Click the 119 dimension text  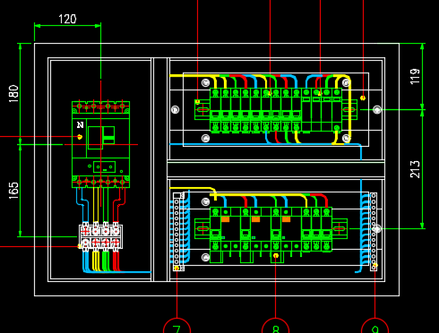(415, 76)
